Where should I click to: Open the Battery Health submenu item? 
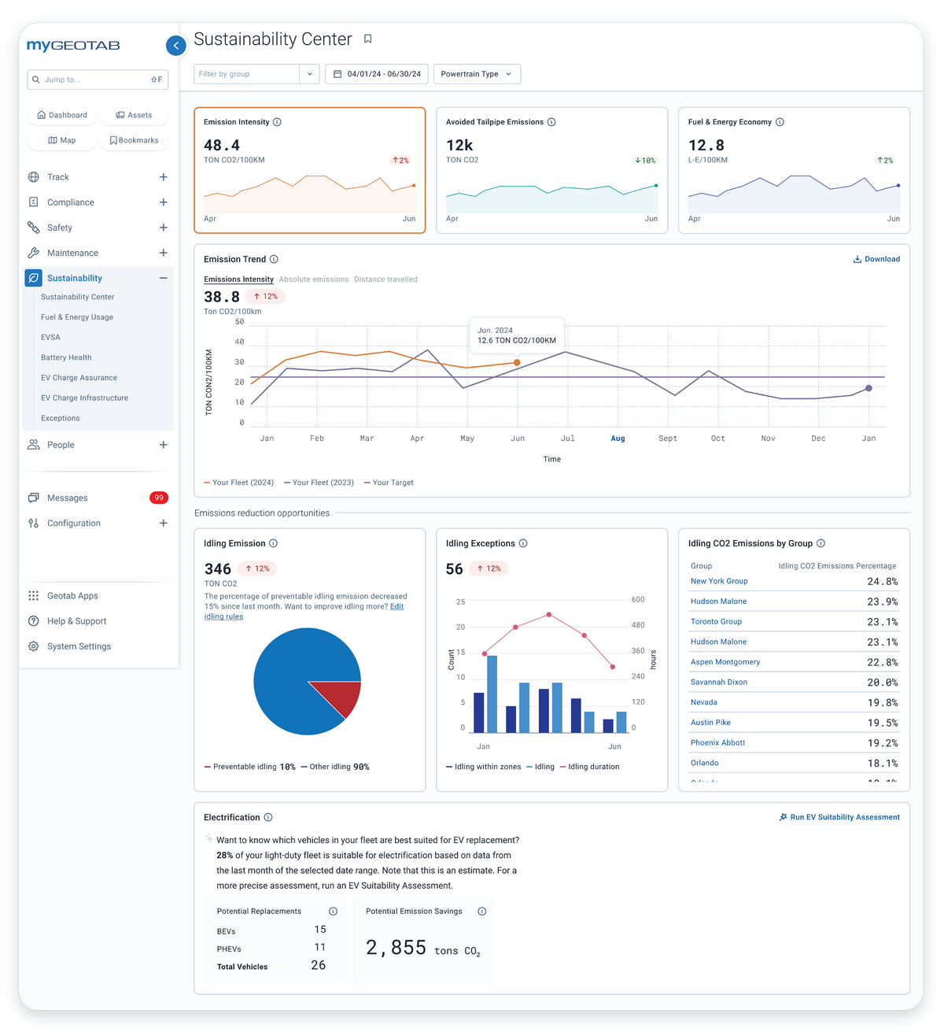pos(66,357)
